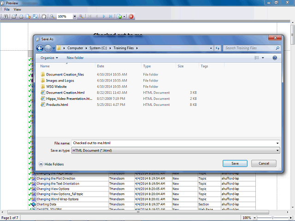295x221 pixels.
Task: Open the blue Help icon in Save As
Action: pos(275,58)
